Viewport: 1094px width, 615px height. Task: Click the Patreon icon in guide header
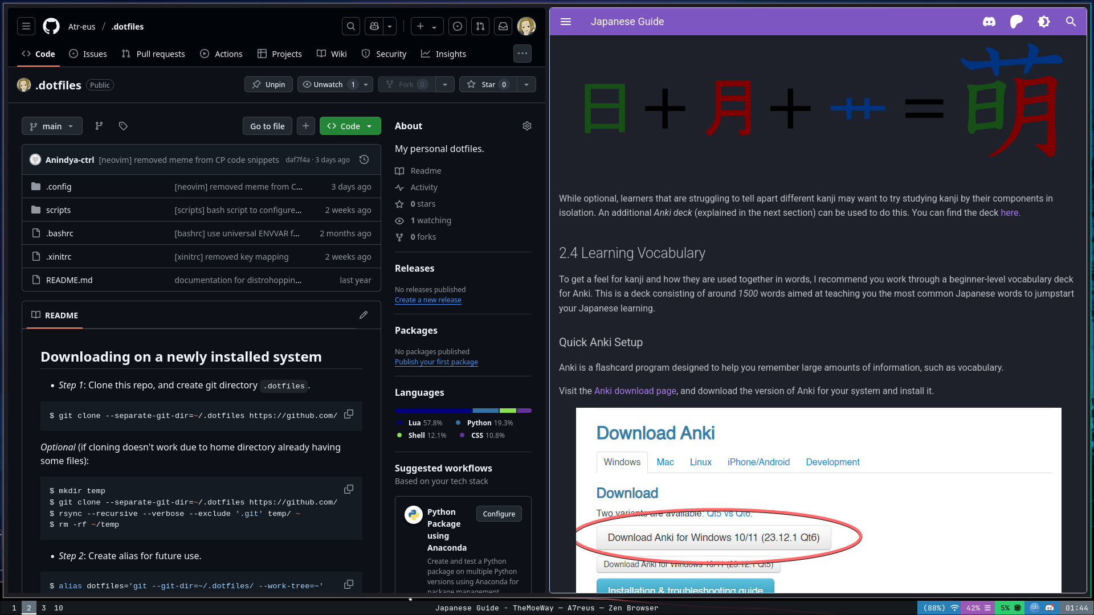point(1017,22)
